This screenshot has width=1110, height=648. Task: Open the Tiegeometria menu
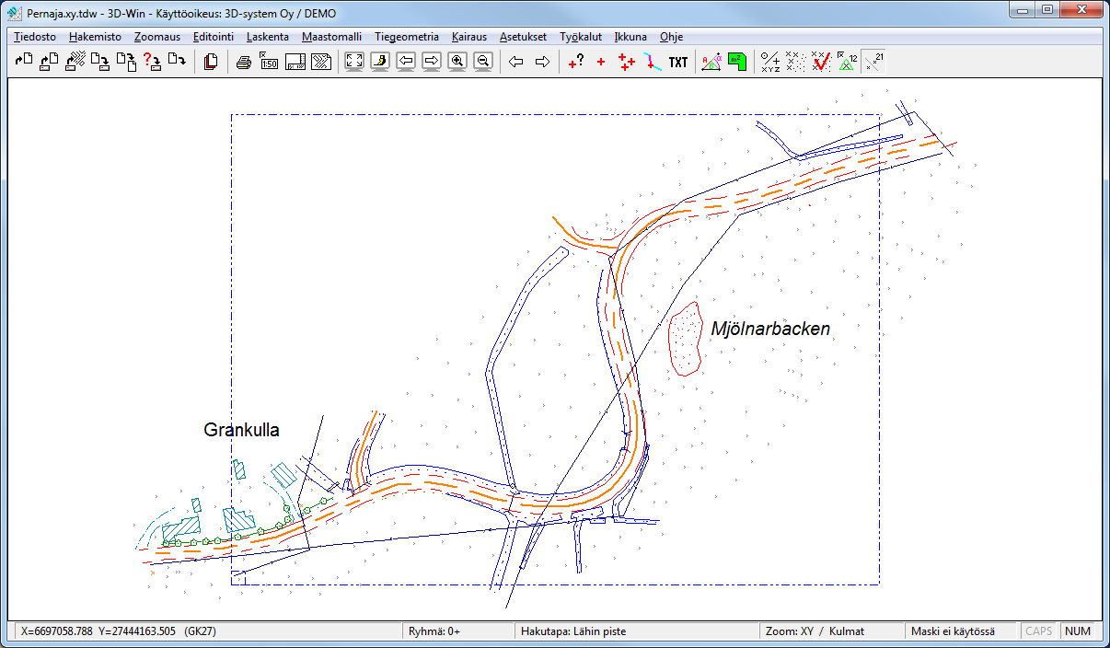tap(407, 37)
